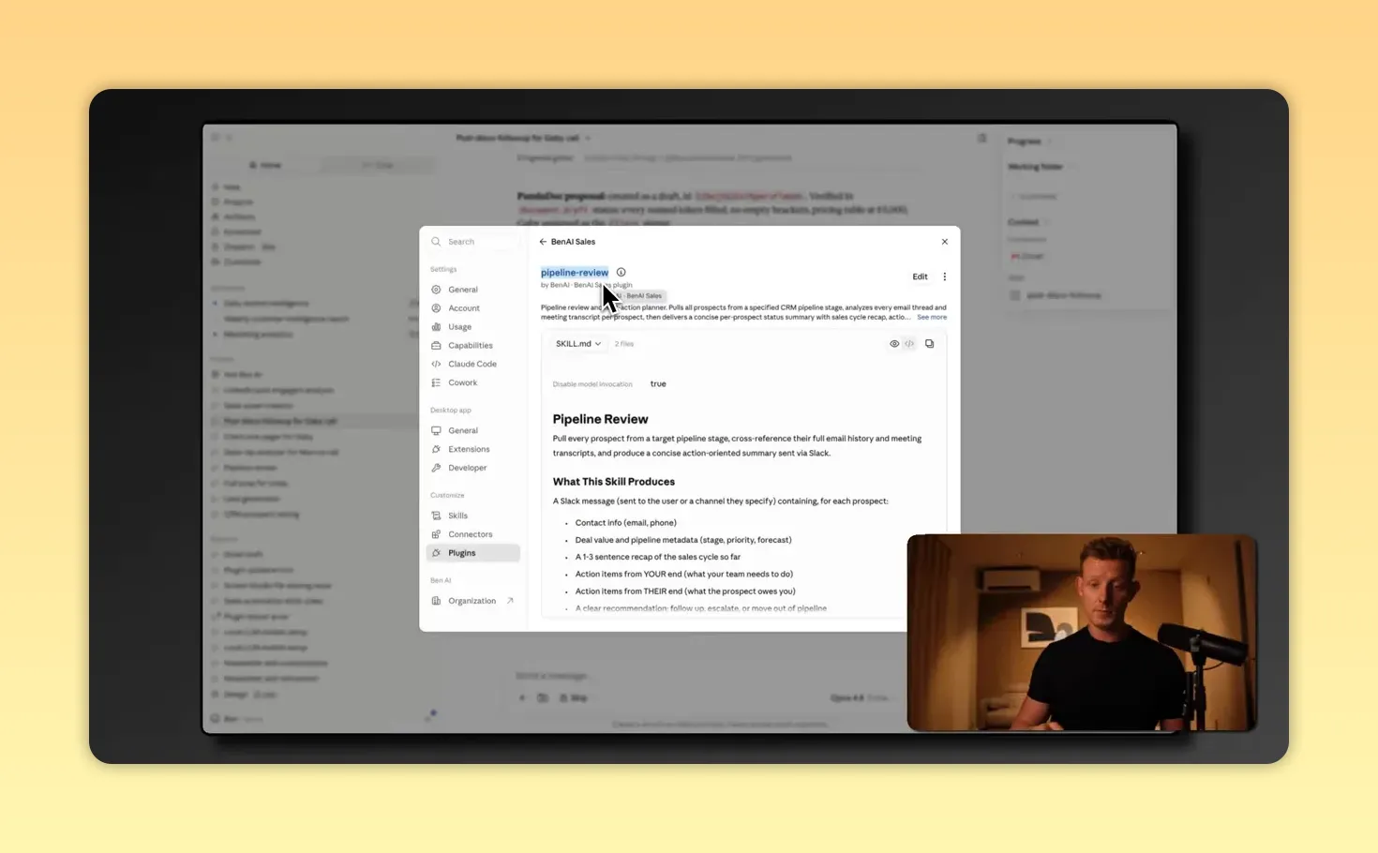This screenshot has width=1378, height=853.
Task: Click the Edit button for the skill
Action: (x=920, y=277)
